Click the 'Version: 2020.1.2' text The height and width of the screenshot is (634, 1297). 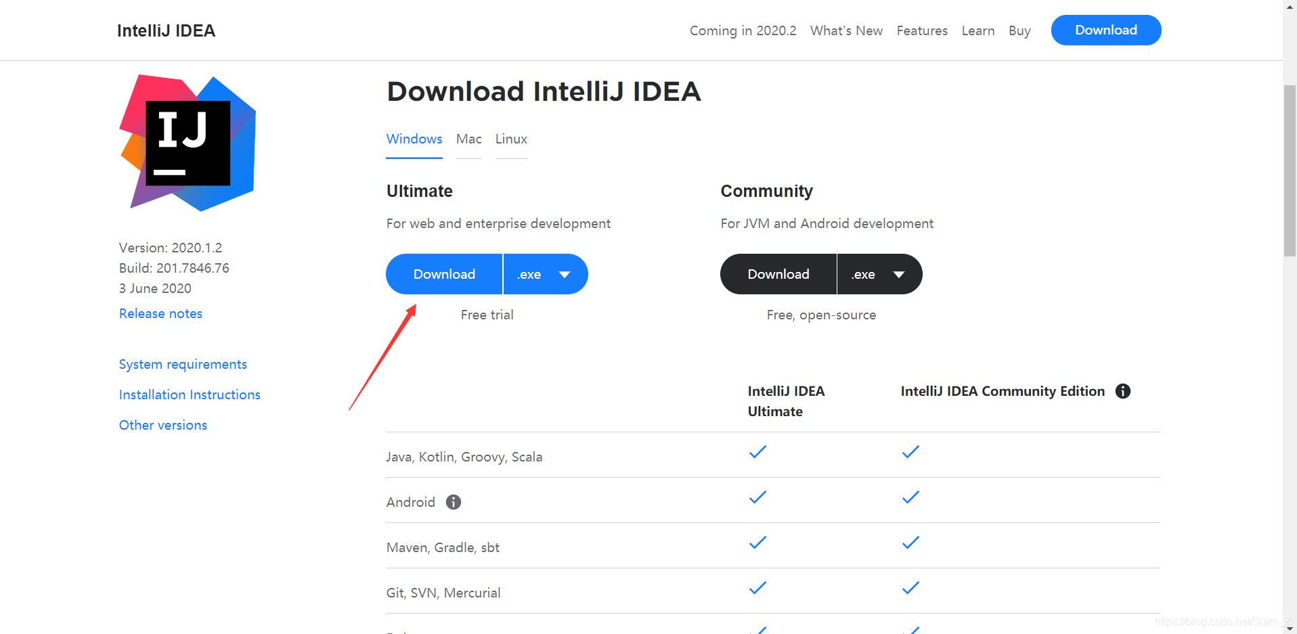coord(171,248)
